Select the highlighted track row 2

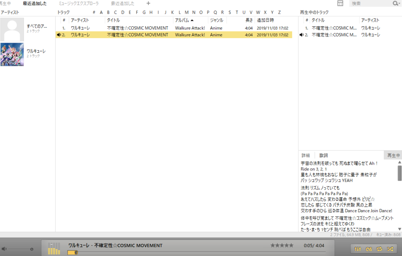tap(174, 35)
